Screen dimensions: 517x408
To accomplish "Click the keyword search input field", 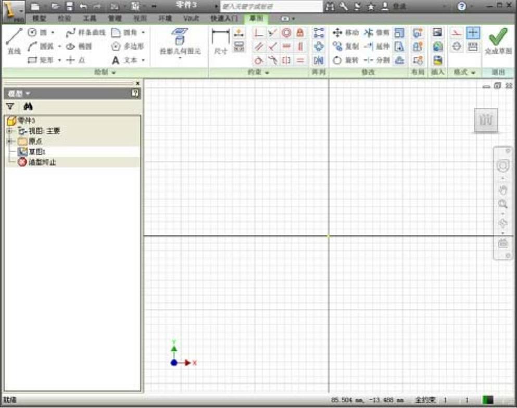I will pos(271,6).
